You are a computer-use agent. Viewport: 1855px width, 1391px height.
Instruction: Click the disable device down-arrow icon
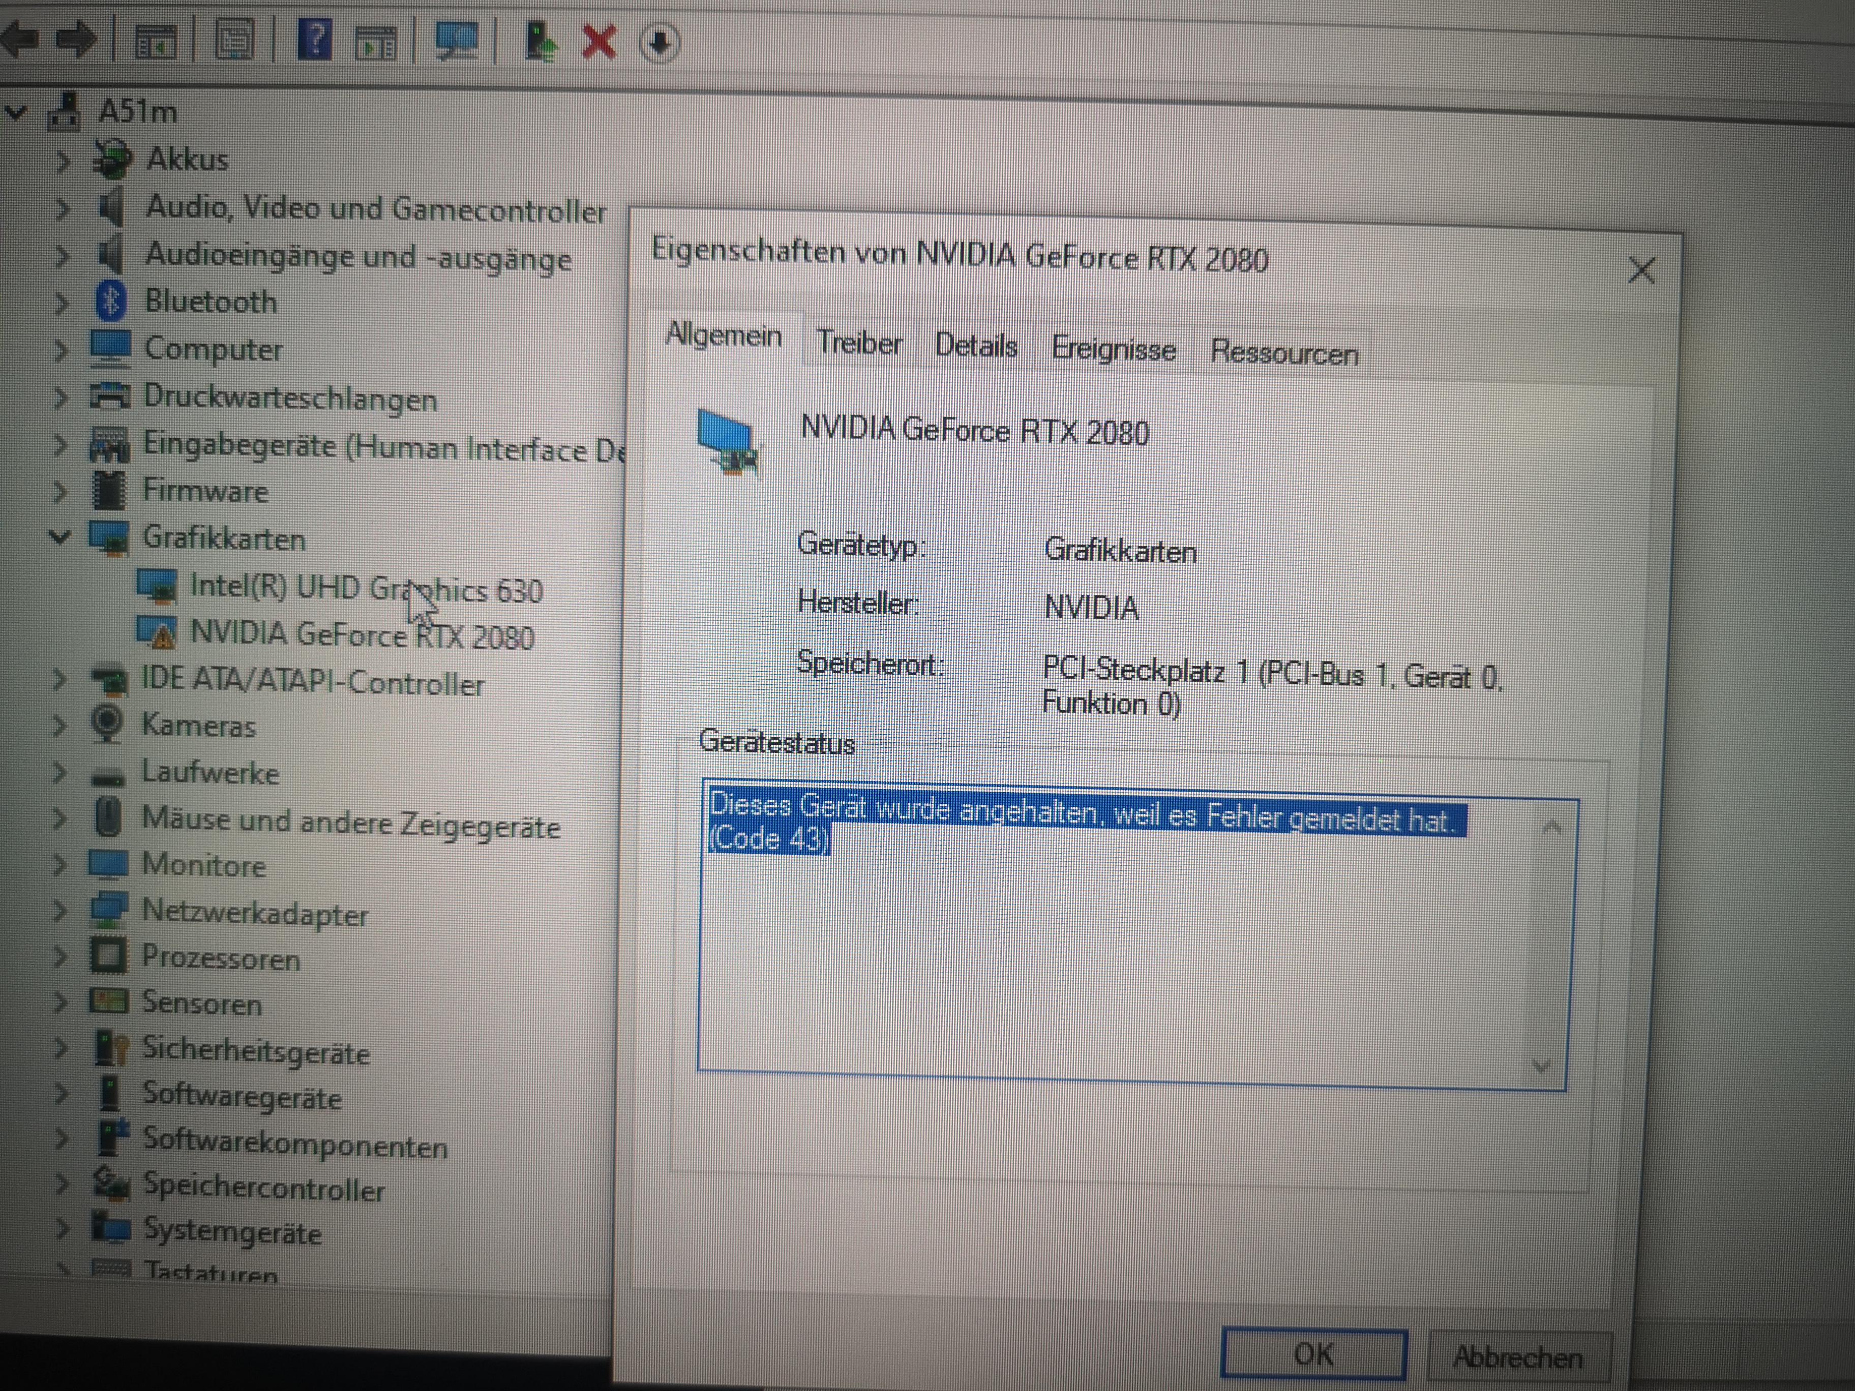(x=659, y=44)
